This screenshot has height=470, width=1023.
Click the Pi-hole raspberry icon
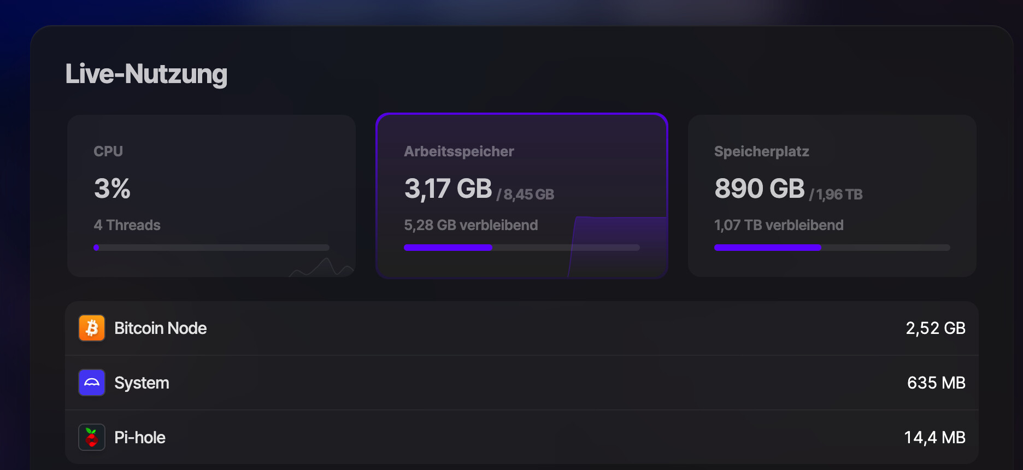[92, 437]
